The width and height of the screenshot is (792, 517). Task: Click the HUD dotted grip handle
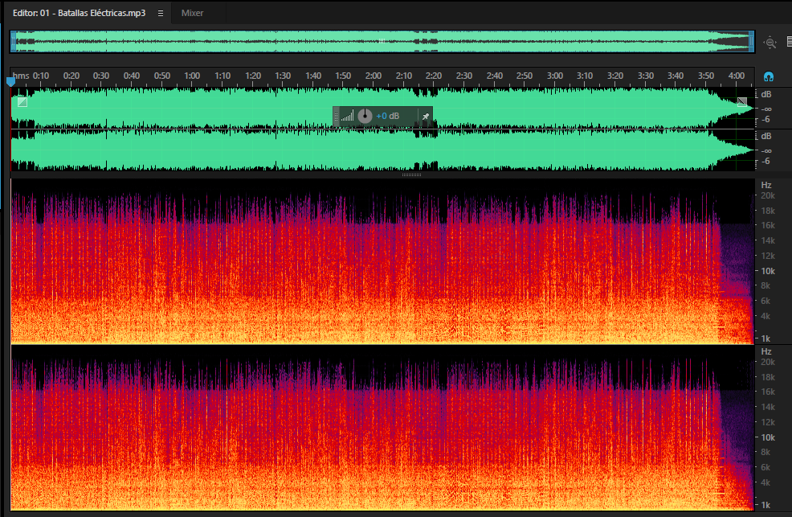point(337,117)
